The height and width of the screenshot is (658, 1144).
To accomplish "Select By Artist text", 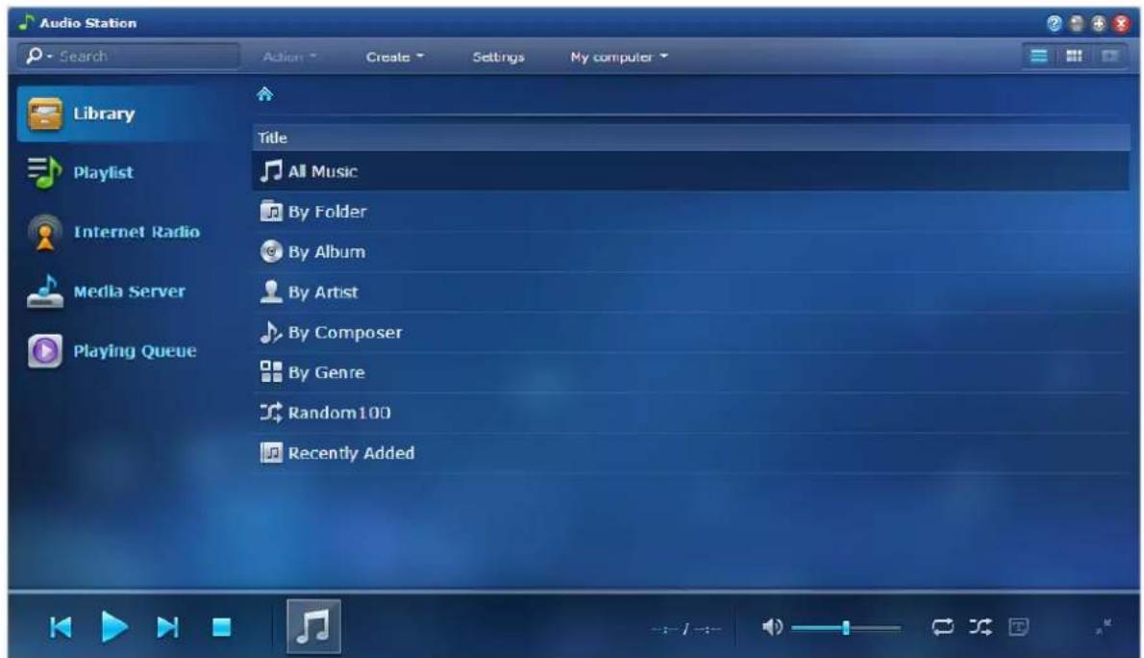I will point(323,292).
